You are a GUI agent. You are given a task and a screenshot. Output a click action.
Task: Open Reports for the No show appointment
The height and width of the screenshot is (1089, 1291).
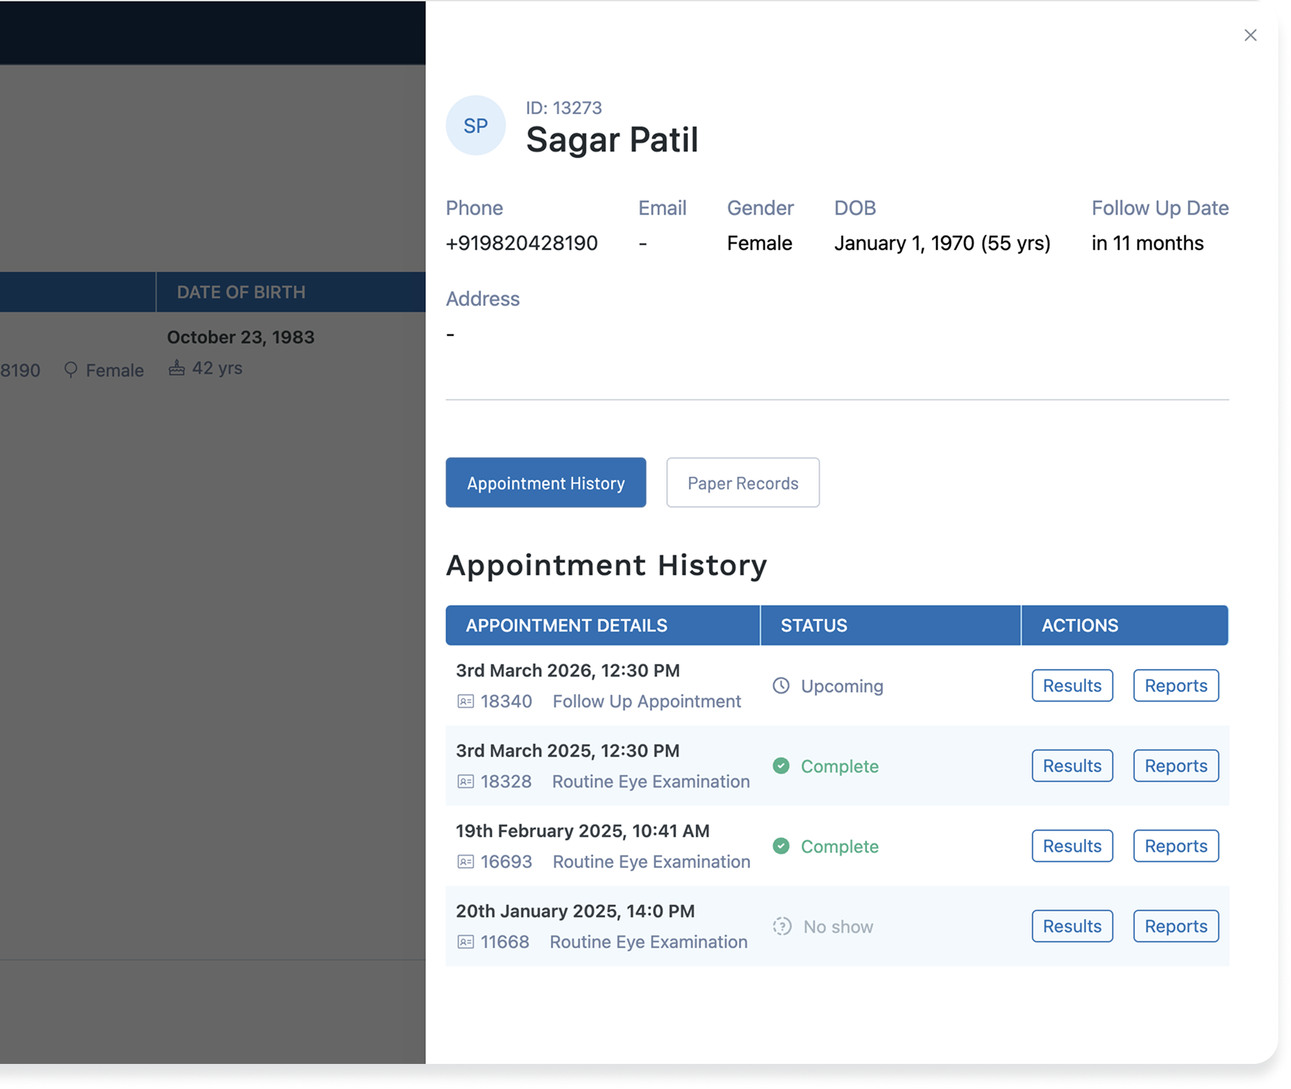[1175, 926]
